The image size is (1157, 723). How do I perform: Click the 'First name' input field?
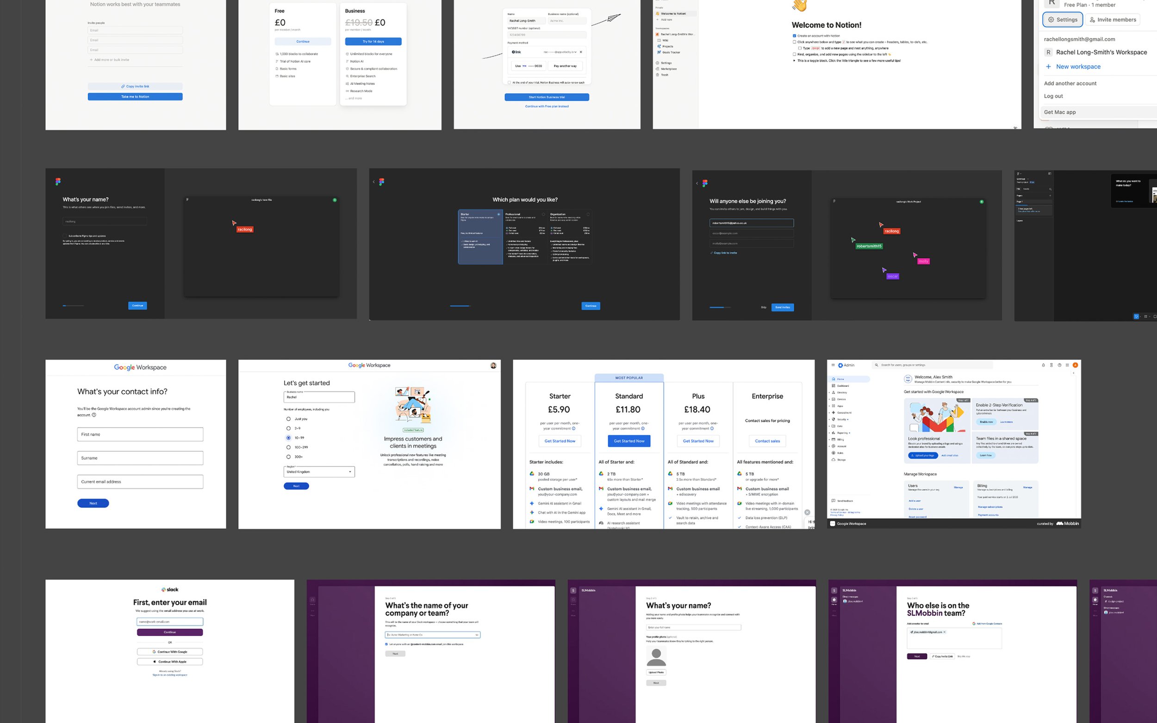coord(140,434)
